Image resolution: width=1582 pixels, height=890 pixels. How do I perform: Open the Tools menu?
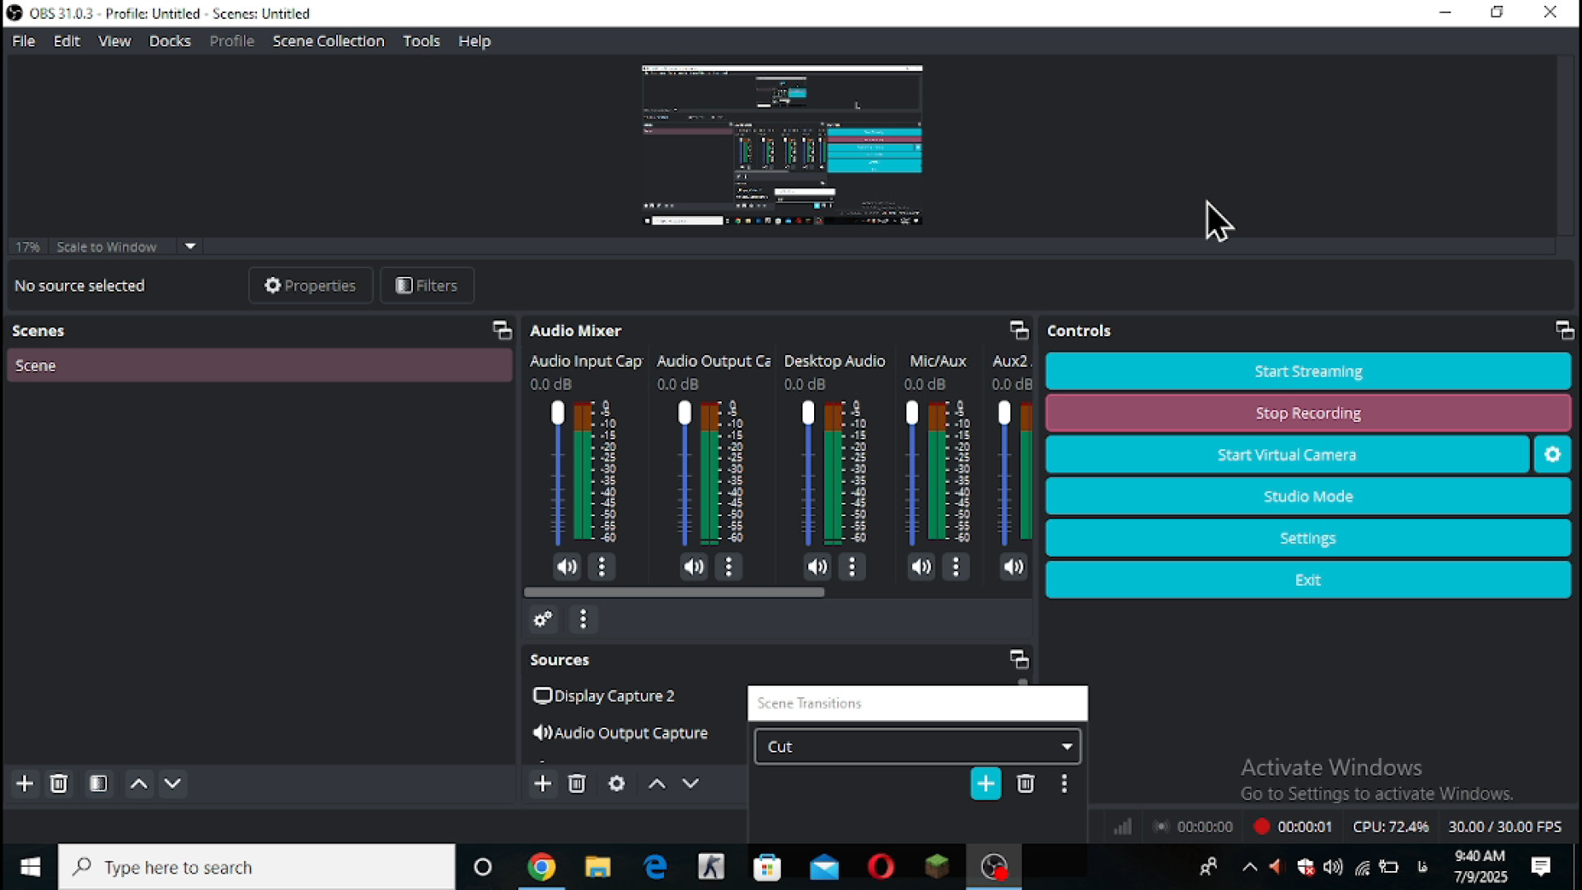pyautogui.click(x=421, y=40)
